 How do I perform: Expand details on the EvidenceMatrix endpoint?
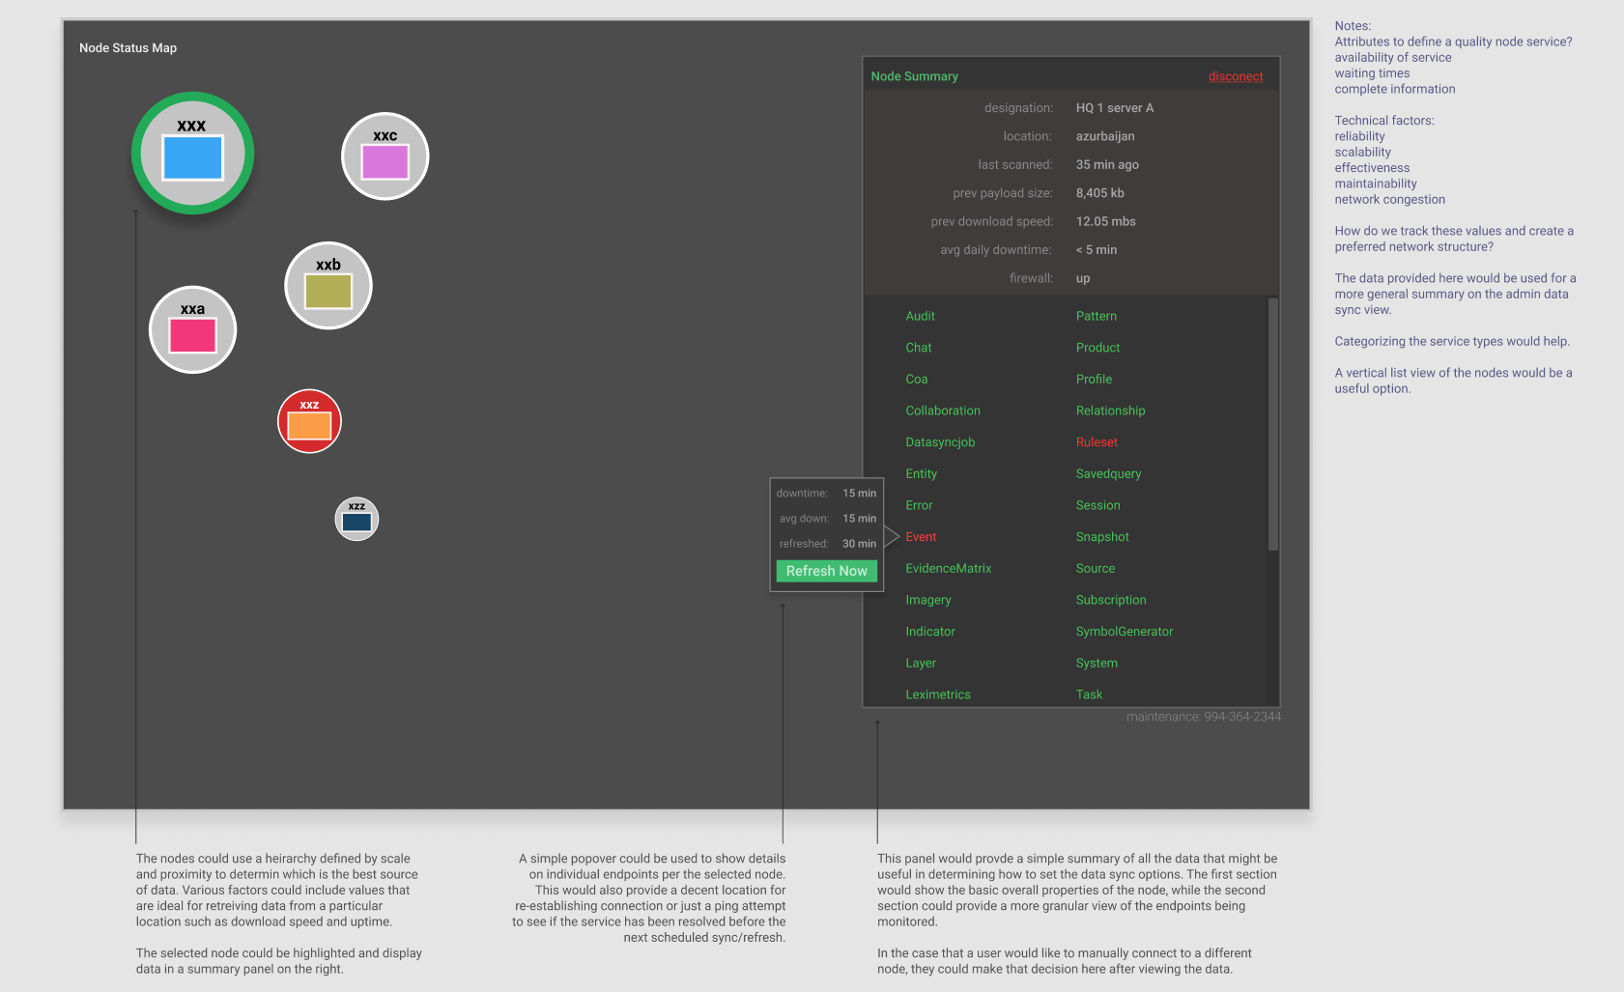click(948, 568)
